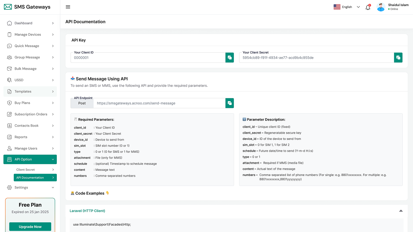Copy the Client Secret key
This screenshot has height=232, width=413.
point(398,58)
